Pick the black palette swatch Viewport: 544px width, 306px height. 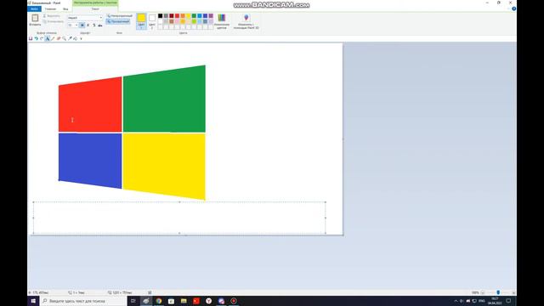coord(161,16)
